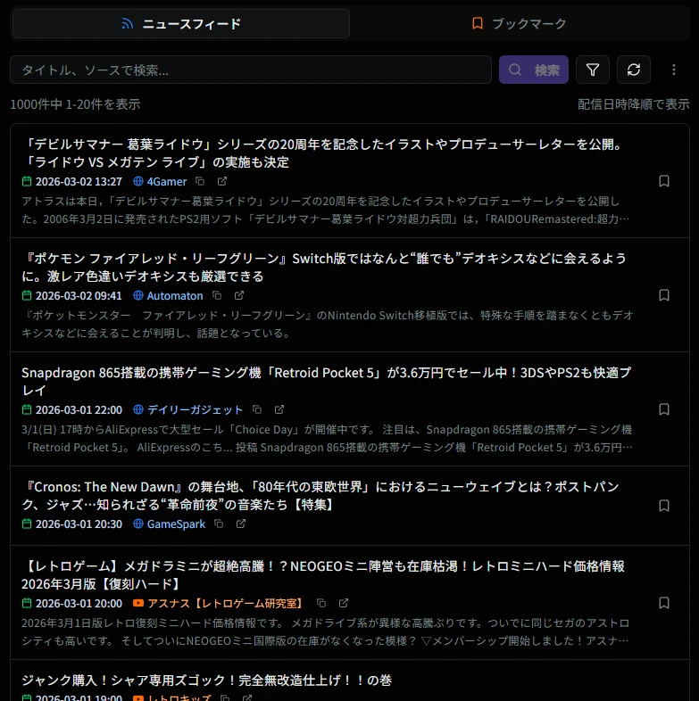
Task: Click the 1000件中 1-20件を表示 count text
Action: (x=75, y=104)
